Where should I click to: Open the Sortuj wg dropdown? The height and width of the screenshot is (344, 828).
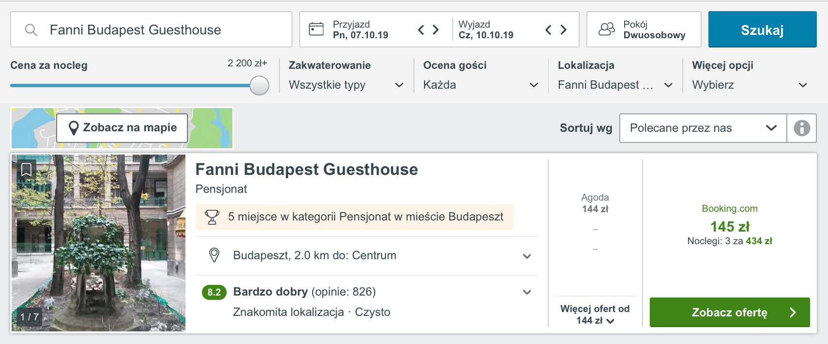pos(703,128)
